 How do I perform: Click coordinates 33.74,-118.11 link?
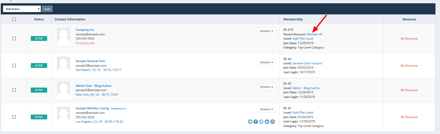pyautogui.click(x=112, y=70)
